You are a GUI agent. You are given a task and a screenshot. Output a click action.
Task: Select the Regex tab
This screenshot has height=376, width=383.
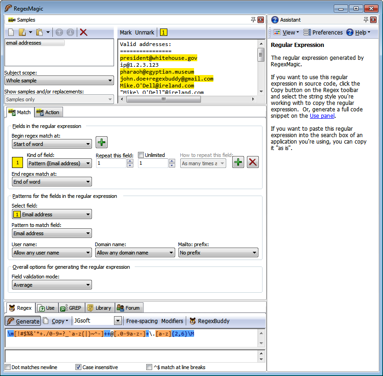click(21, 308)
